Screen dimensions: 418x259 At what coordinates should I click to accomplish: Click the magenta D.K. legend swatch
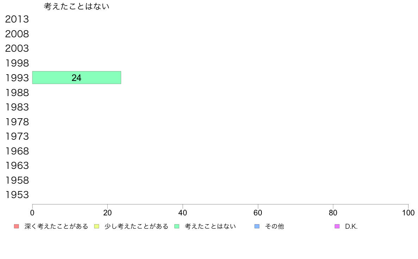coord(337,226)
